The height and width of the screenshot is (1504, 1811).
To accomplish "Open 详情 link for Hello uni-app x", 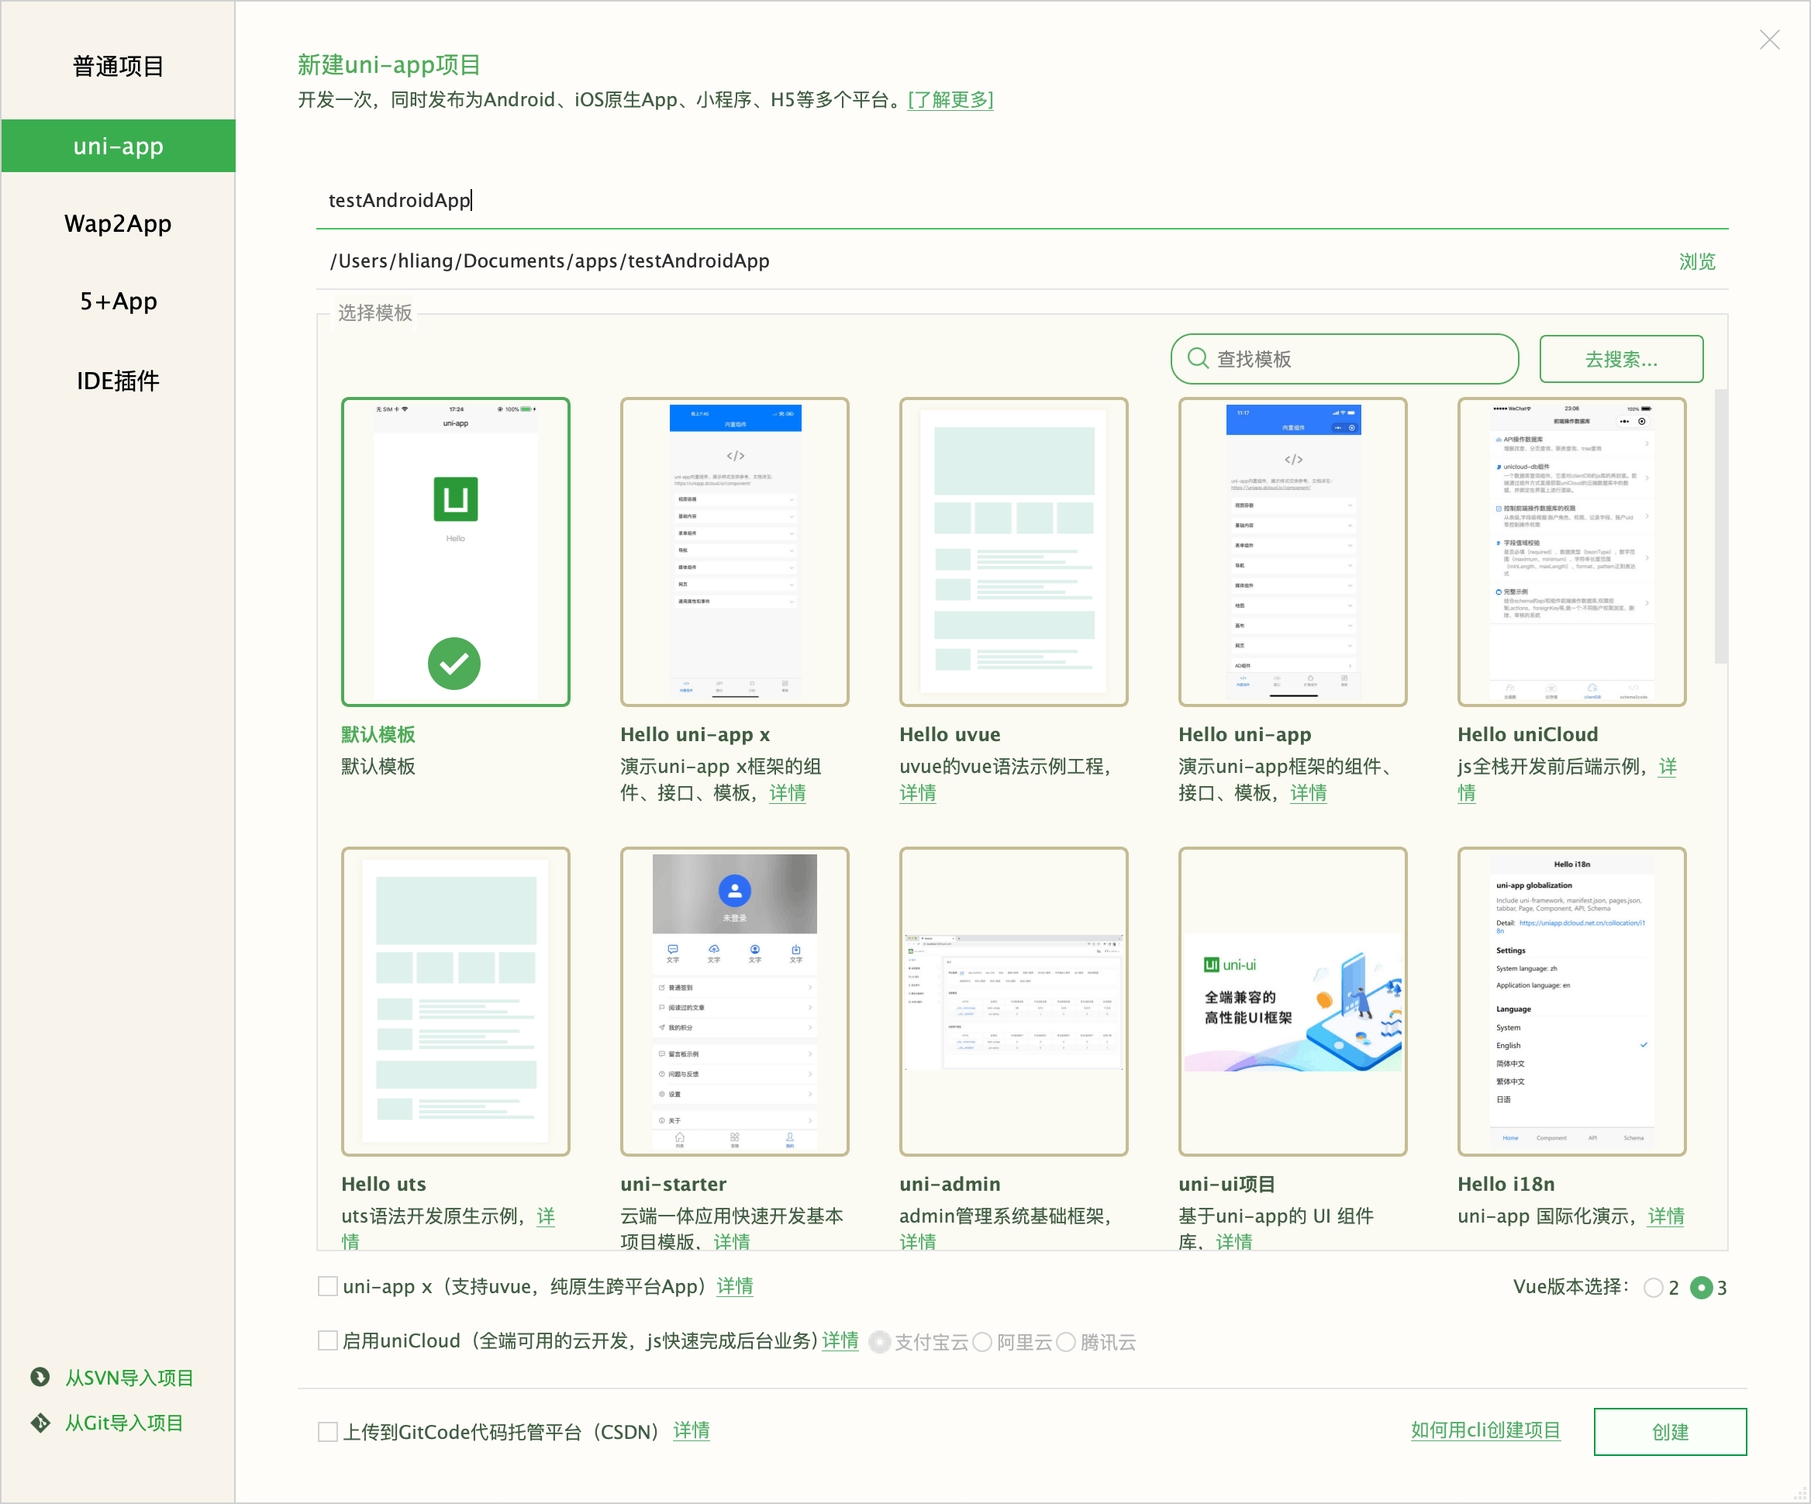I will [788, 792].
